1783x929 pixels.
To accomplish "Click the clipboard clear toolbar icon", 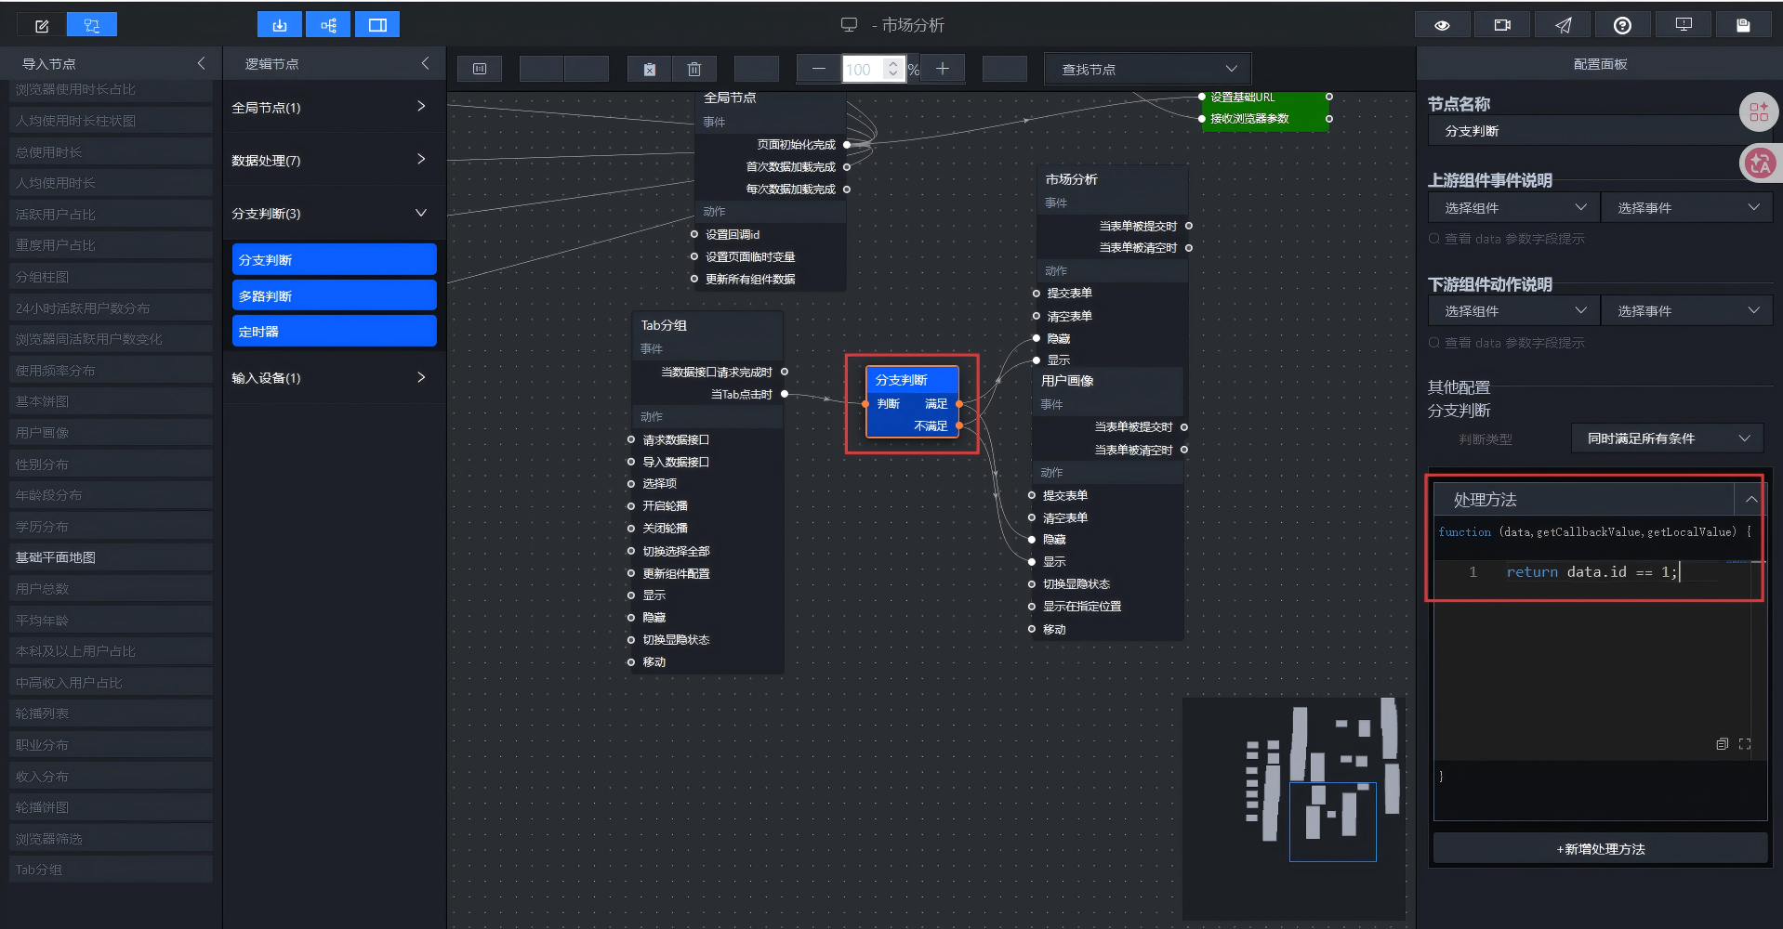I will click(x=649, y=69).
